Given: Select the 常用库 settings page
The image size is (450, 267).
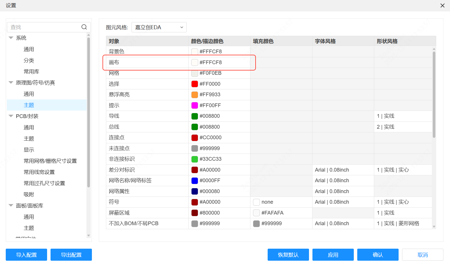Looking at the screenshot, I should click(31, 71).
